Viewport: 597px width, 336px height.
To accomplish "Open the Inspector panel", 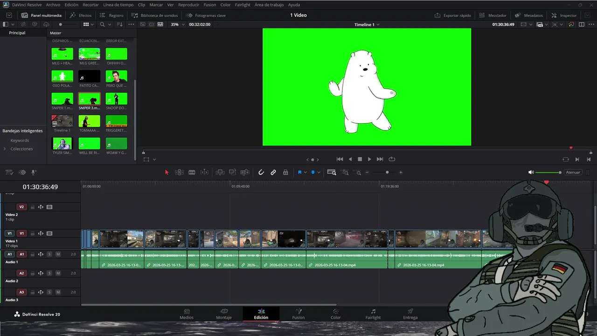I will [x=564, y=15].
